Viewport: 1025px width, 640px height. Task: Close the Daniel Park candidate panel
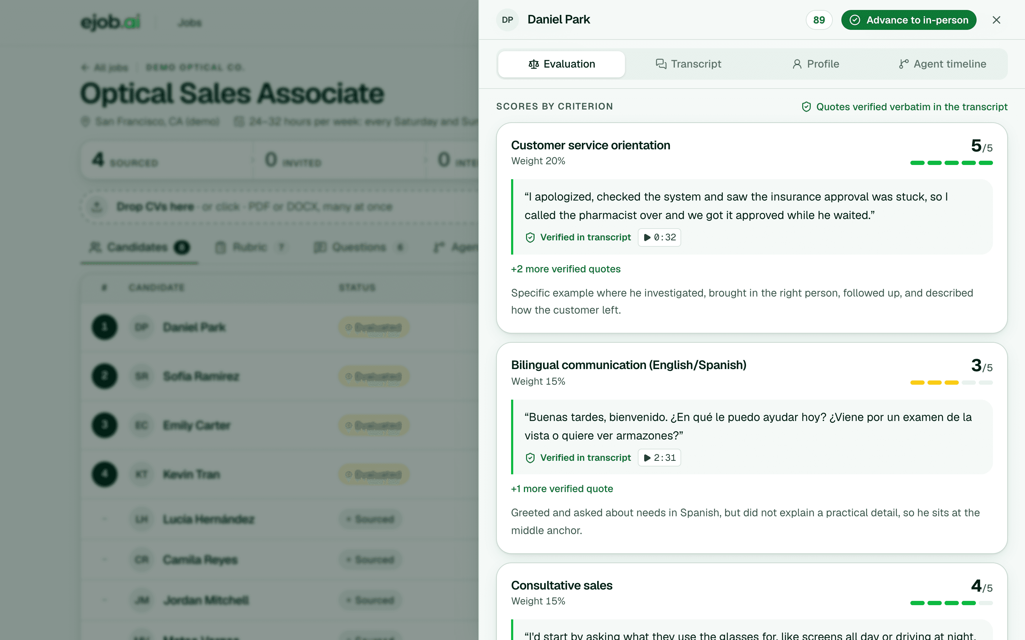tap(996, 20)
